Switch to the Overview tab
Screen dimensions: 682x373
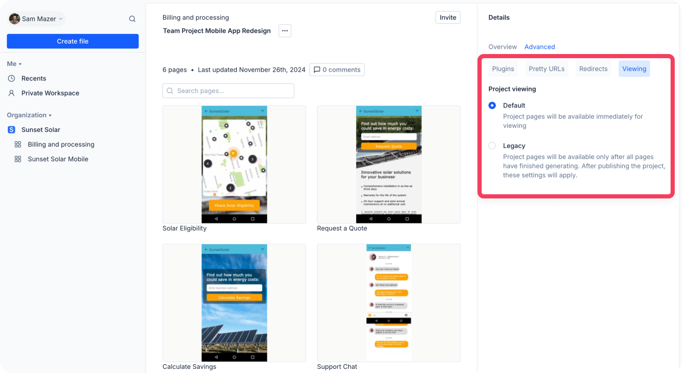click(502, 47)
